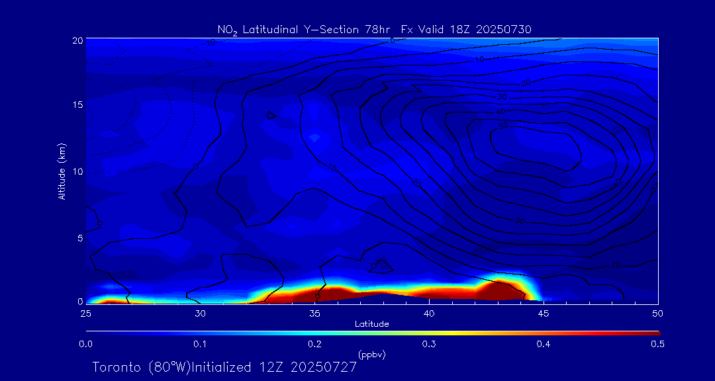Viewport: 715px width, 381px height.
Task: Click the 'Altitude (km)' vertical axis label
Action: [62, 171]
